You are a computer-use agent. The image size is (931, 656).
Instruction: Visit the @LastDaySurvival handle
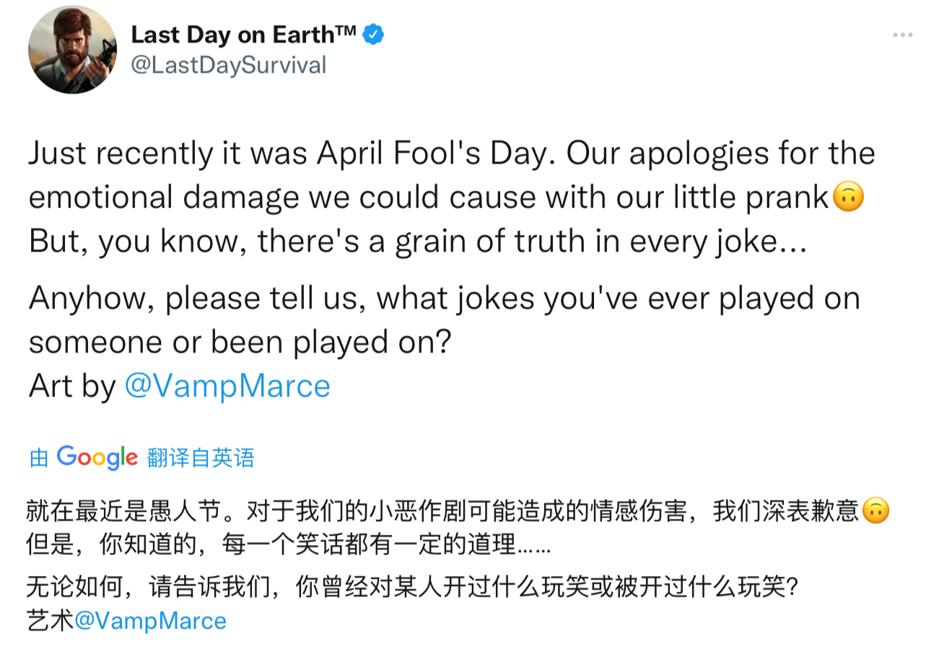229,65
